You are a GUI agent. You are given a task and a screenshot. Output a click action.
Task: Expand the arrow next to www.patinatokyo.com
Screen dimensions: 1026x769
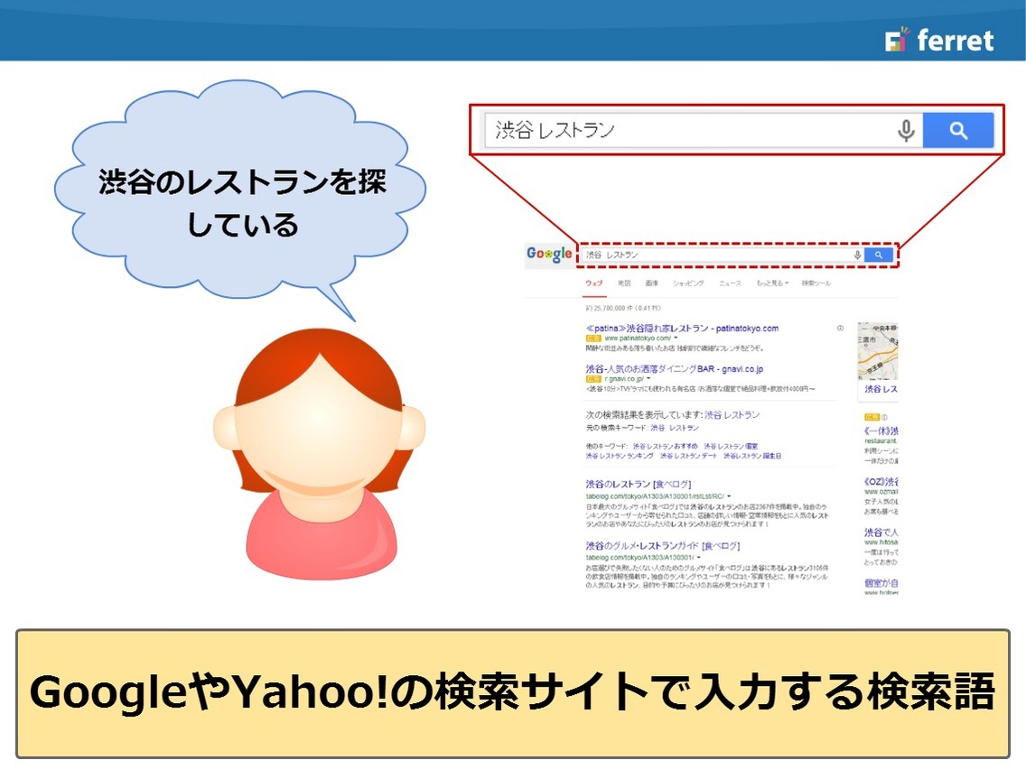(x=676, y=338)
